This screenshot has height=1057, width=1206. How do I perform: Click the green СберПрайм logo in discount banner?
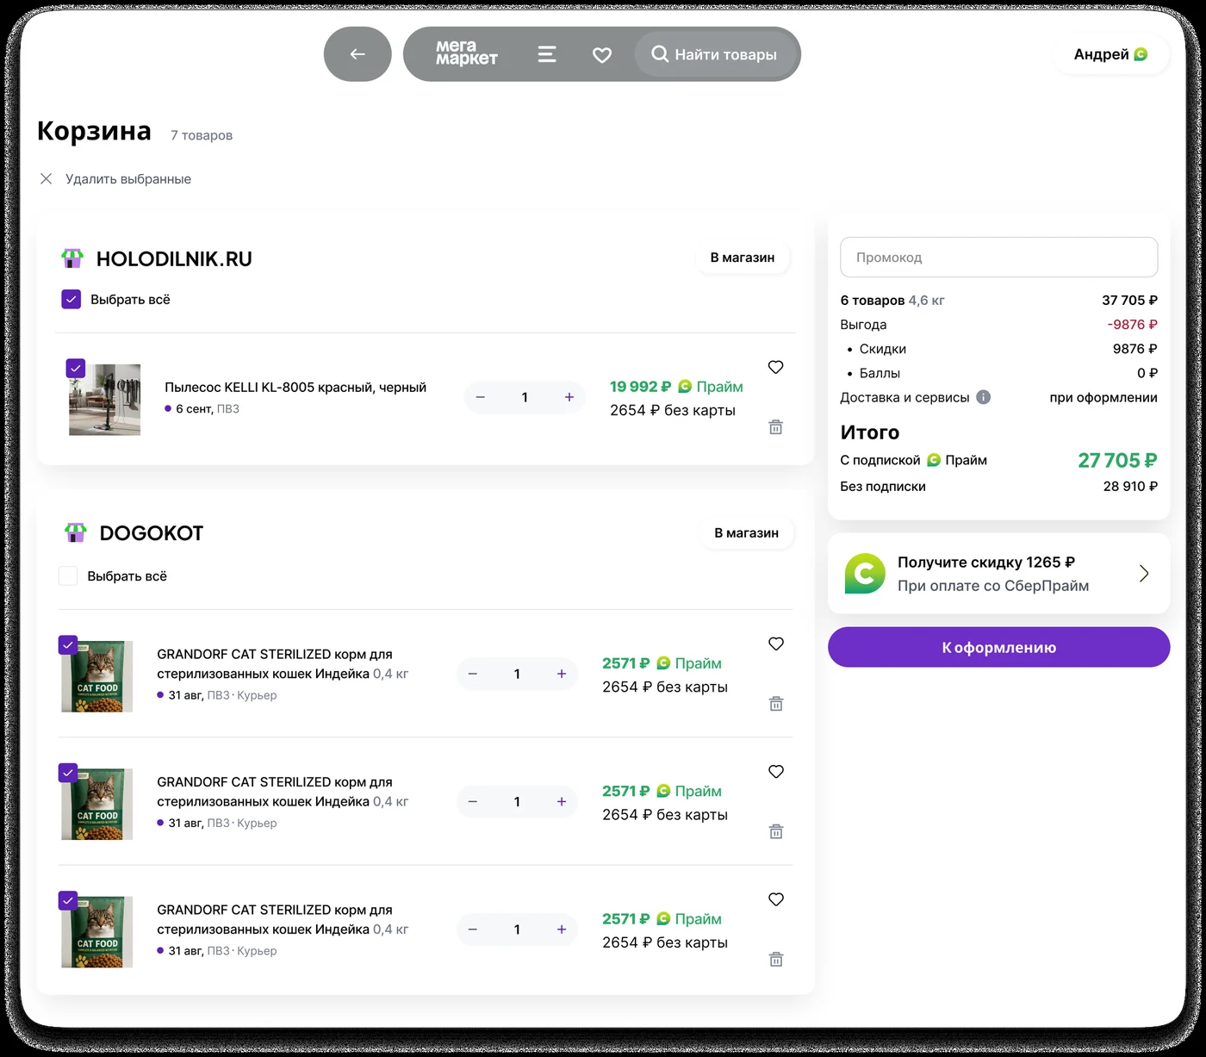[x=865, y=574]
